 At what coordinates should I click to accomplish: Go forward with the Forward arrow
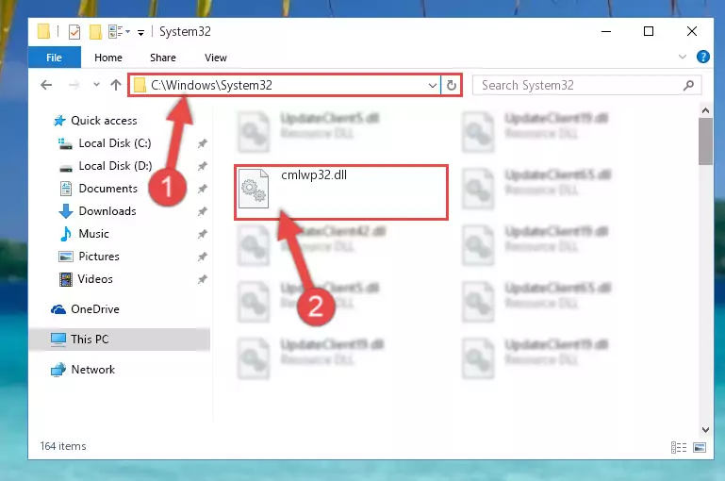pyautogui.click(x=74, y=85)
